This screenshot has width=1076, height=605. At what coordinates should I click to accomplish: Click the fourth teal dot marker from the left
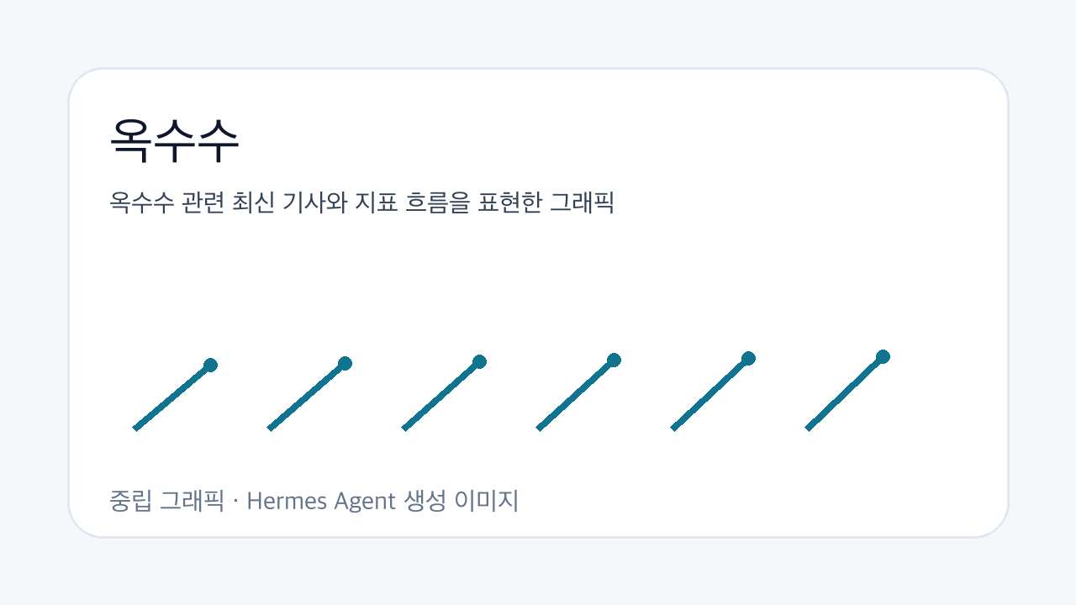coord(614,360)
